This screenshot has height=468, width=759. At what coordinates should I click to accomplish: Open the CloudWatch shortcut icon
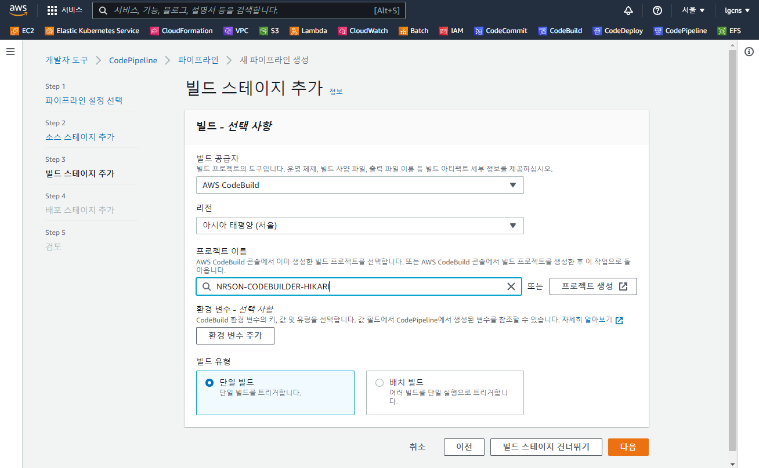342,31
